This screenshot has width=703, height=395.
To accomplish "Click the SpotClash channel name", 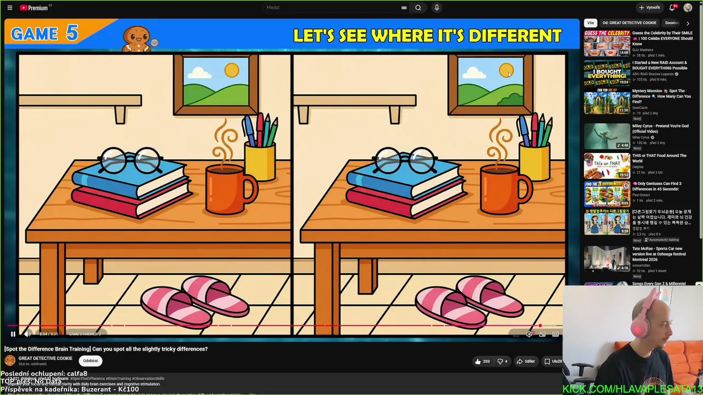I will coord(640,108).
